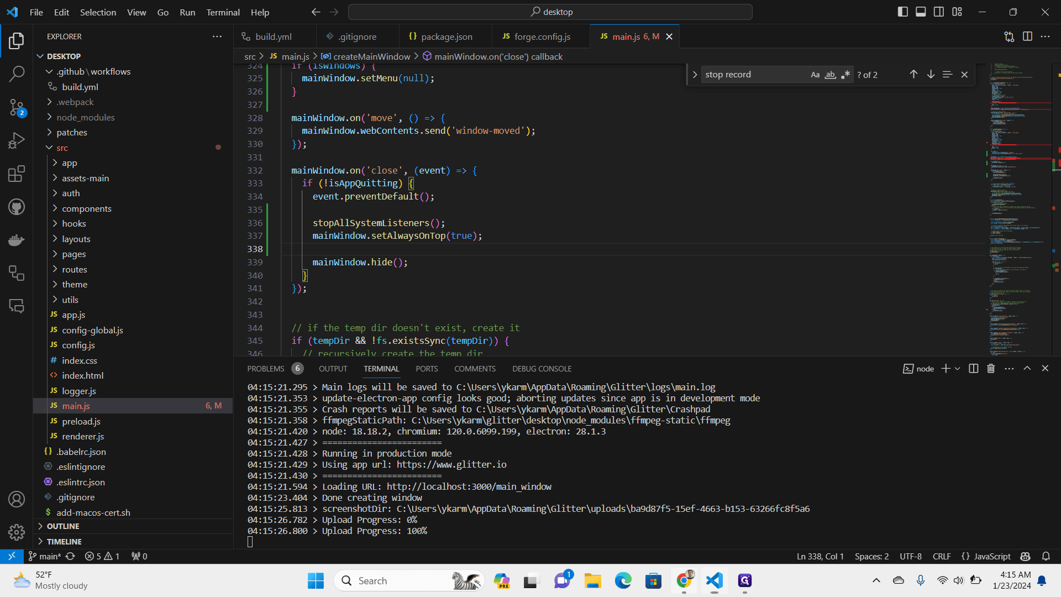Expand the Toggle Replace chevron in find widget

pos(695,75)
